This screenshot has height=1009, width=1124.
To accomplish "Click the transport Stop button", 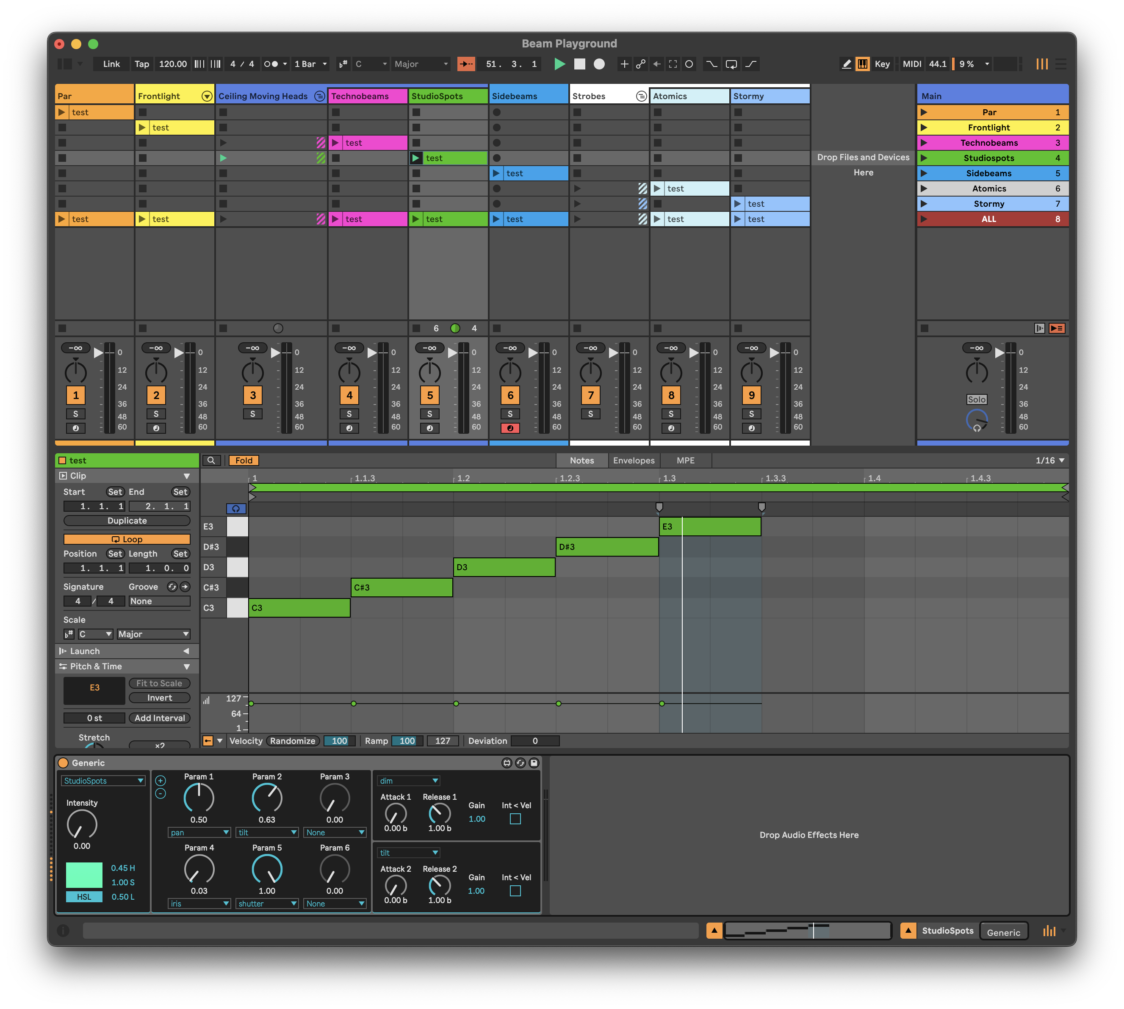I will [x=580, y=64].
